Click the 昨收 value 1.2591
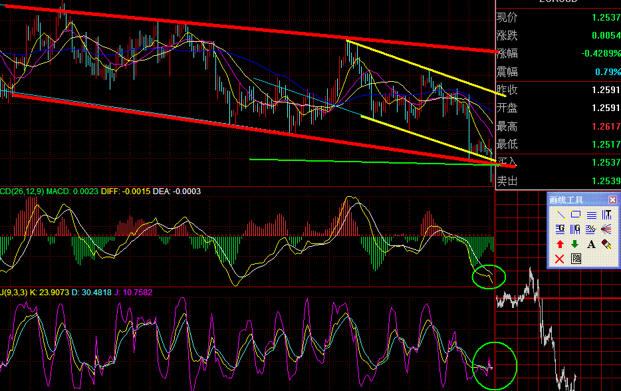The image size is (621, 391). click(606, 90)
